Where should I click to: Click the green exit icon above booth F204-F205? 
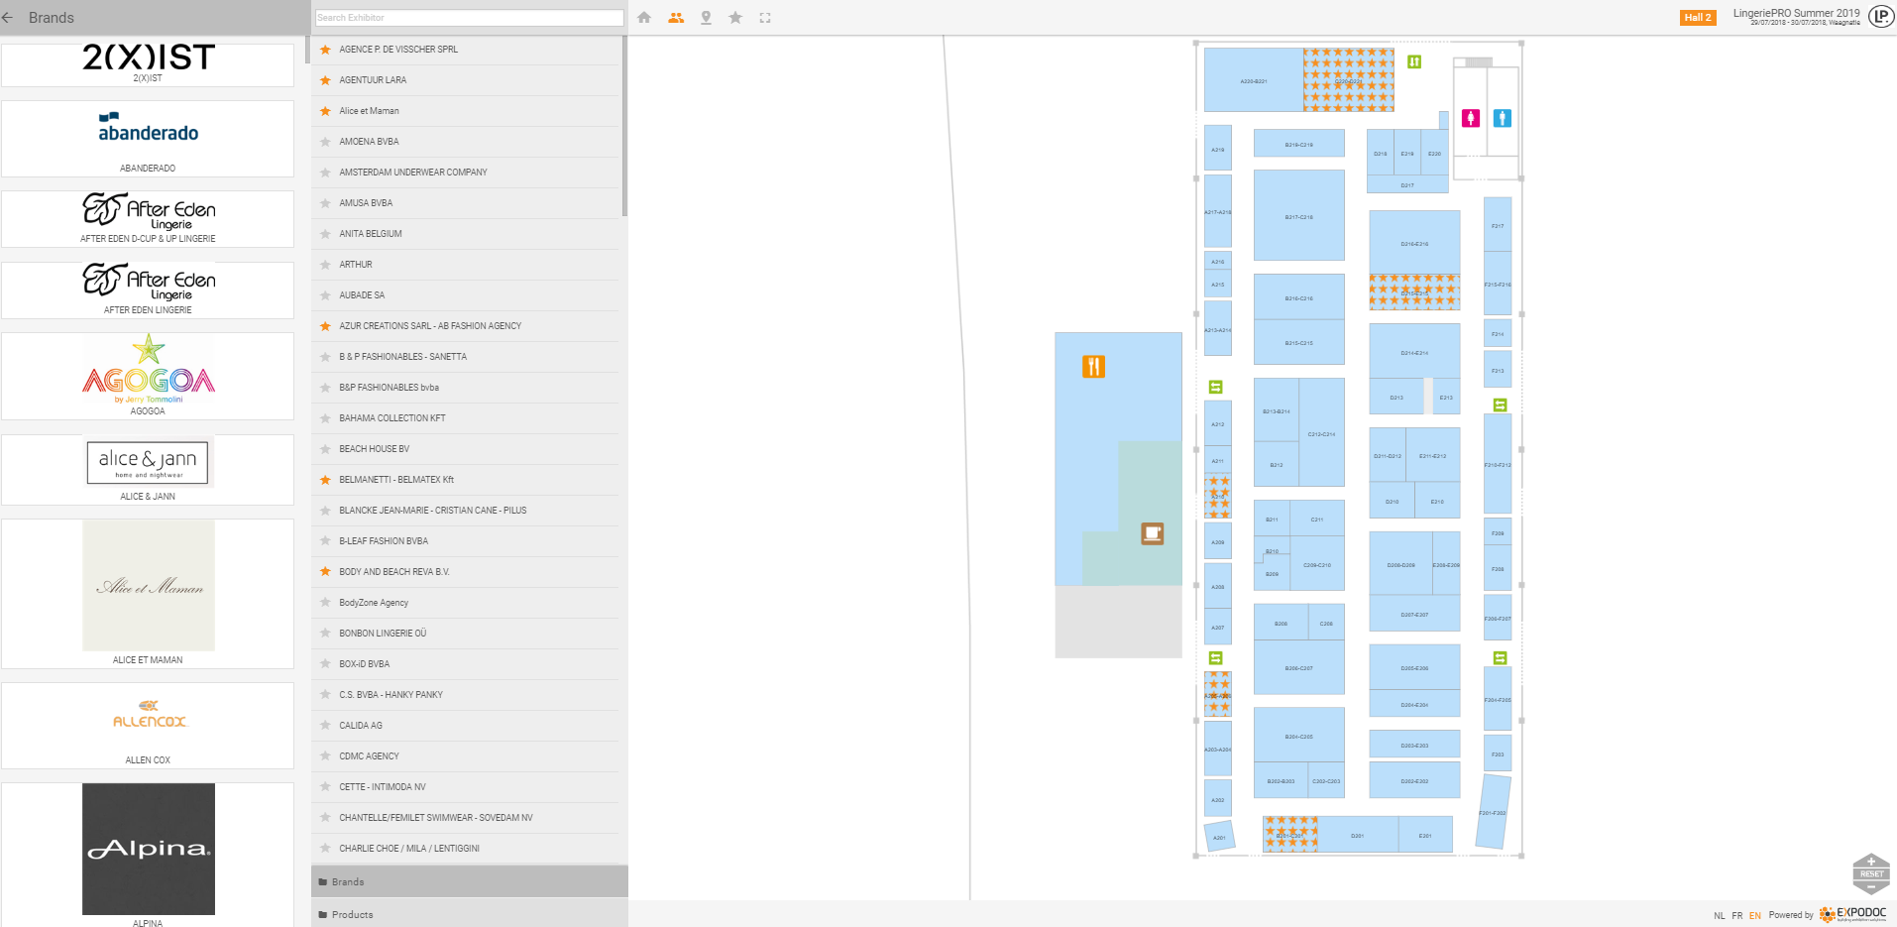click(x=1500, y=657)
